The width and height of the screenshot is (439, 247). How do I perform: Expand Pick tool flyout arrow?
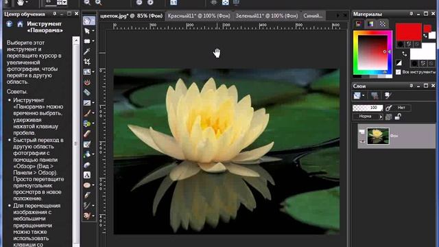[93, 31]
